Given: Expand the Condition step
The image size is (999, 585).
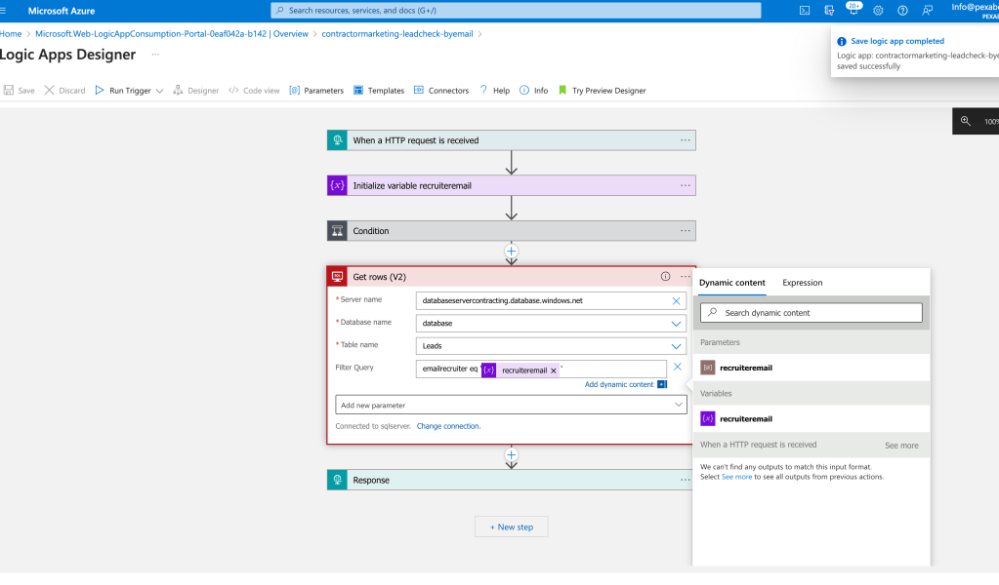Looking at the screenshot, I should tap(511, 231).
